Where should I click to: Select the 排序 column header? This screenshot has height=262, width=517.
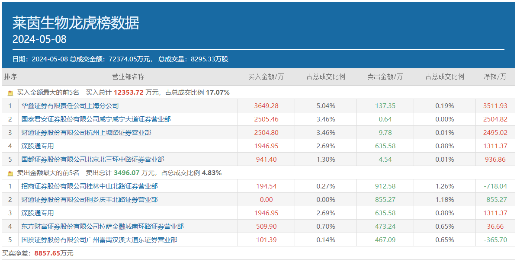pyautogui.click(x=10, y=77)
